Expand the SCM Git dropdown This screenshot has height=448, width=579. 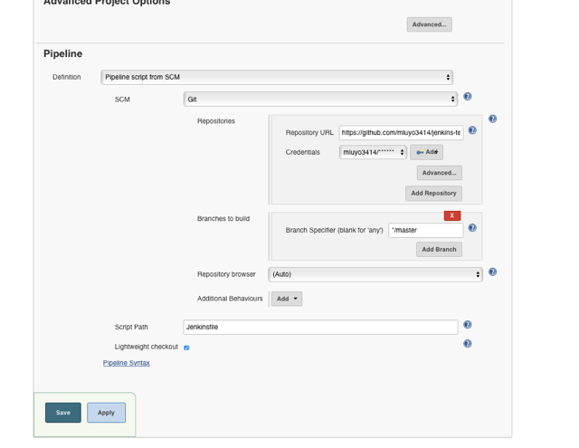click(x=320, y=100)
